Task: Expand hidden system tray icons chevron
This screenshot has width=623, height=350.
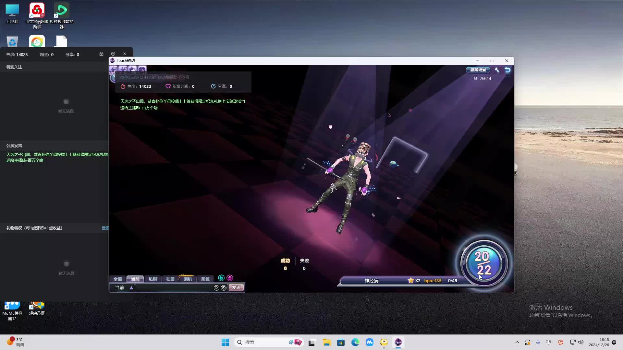Action: click(517, 342)
